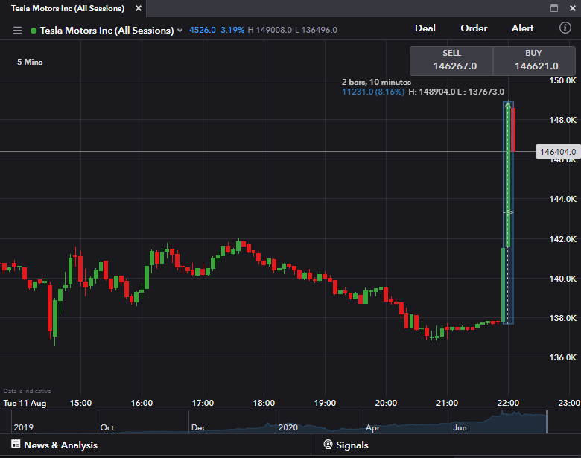This screenshot has height=458, width=581.
Task: Click the 22:00 time axis label
Action: click(x=508, y=403)
